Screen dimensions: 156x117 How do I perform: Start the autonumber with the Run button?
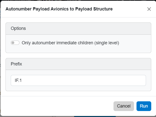144,106
